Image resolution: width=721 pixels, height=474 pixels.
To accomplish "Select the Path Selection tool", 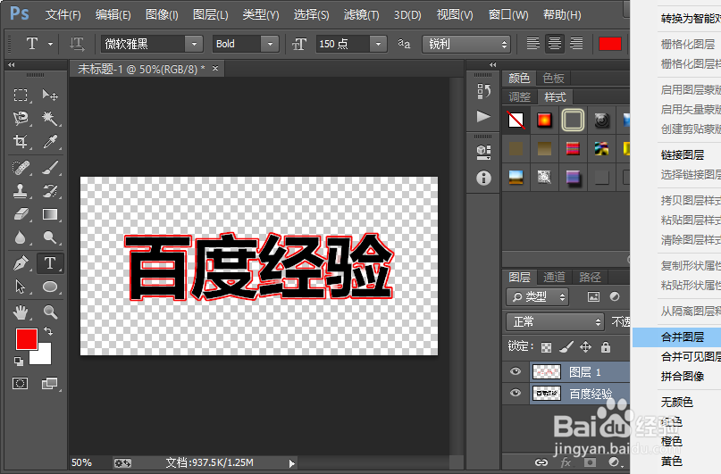I will click(21, 287).
